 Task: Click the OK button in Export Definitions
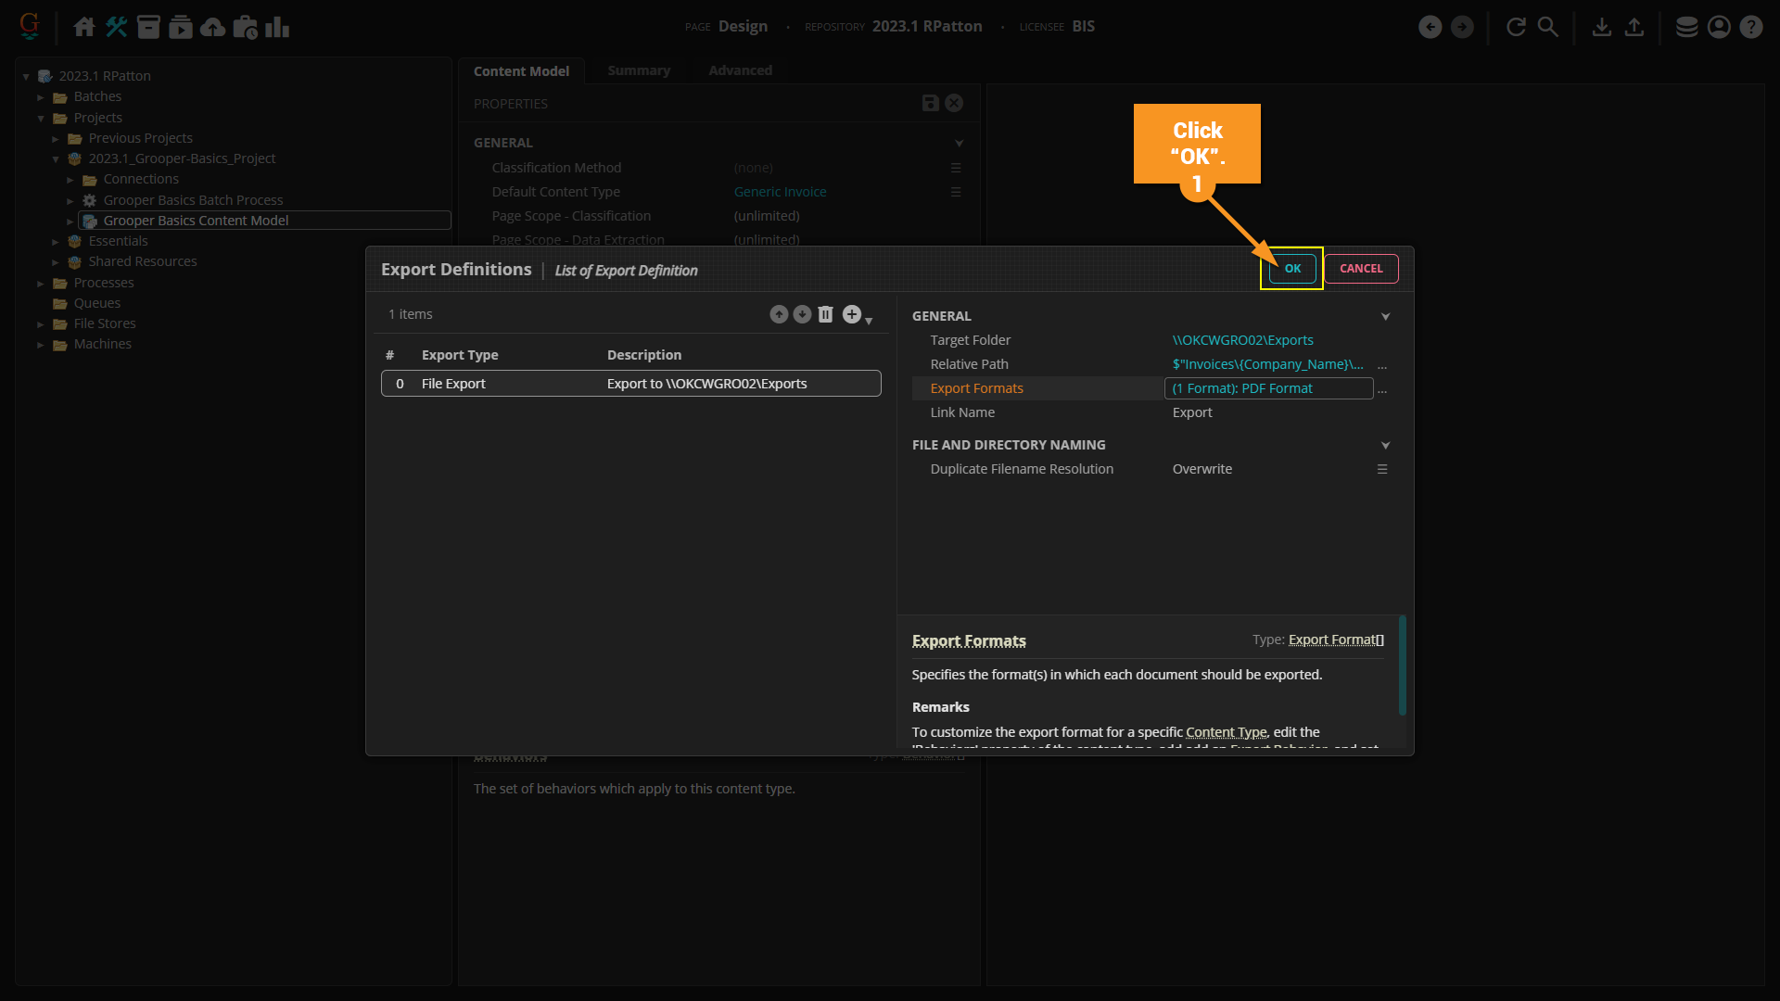[1292, 269]
